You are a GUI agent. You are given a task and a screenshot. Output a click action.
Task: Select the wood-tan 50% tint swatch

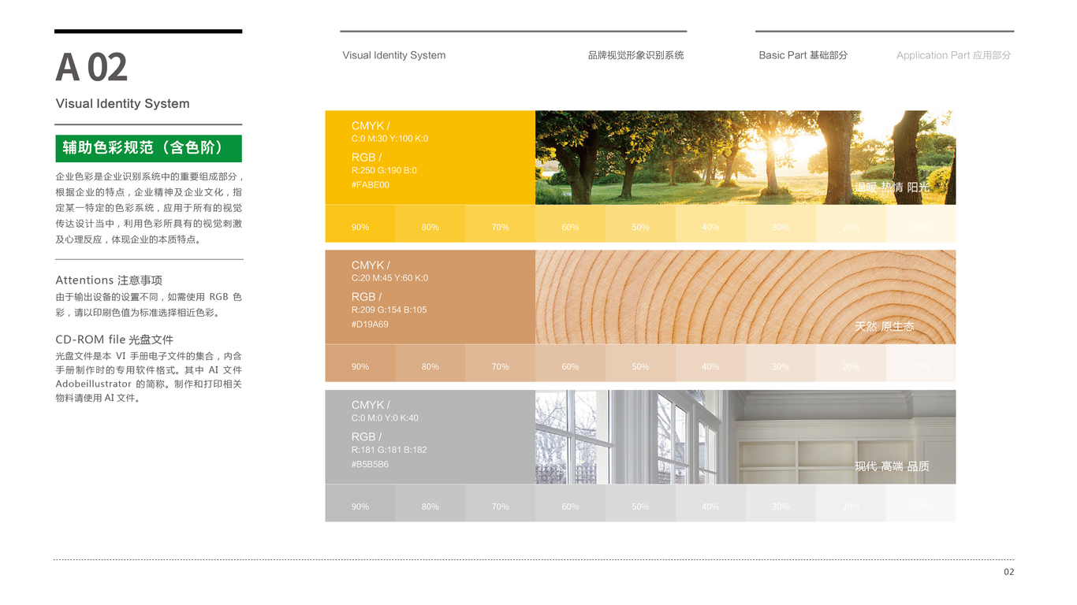point(641,363)
